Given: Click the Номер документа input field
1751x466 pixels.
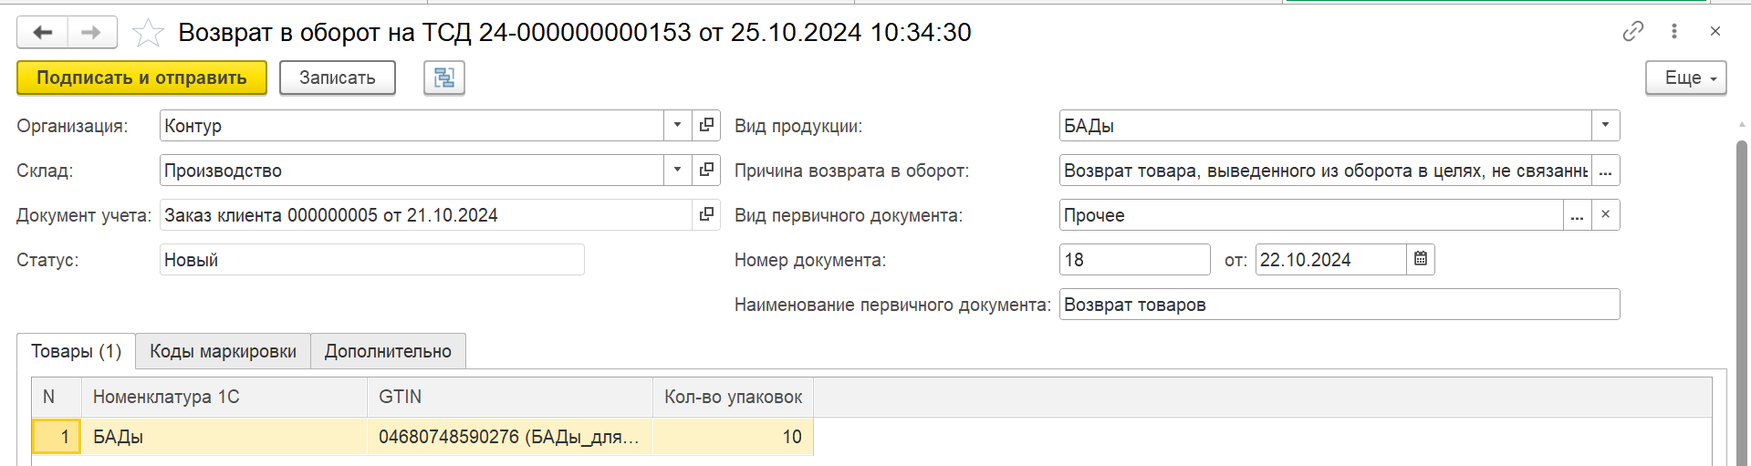Looking at the screenshot, I should click(1134, 259).
